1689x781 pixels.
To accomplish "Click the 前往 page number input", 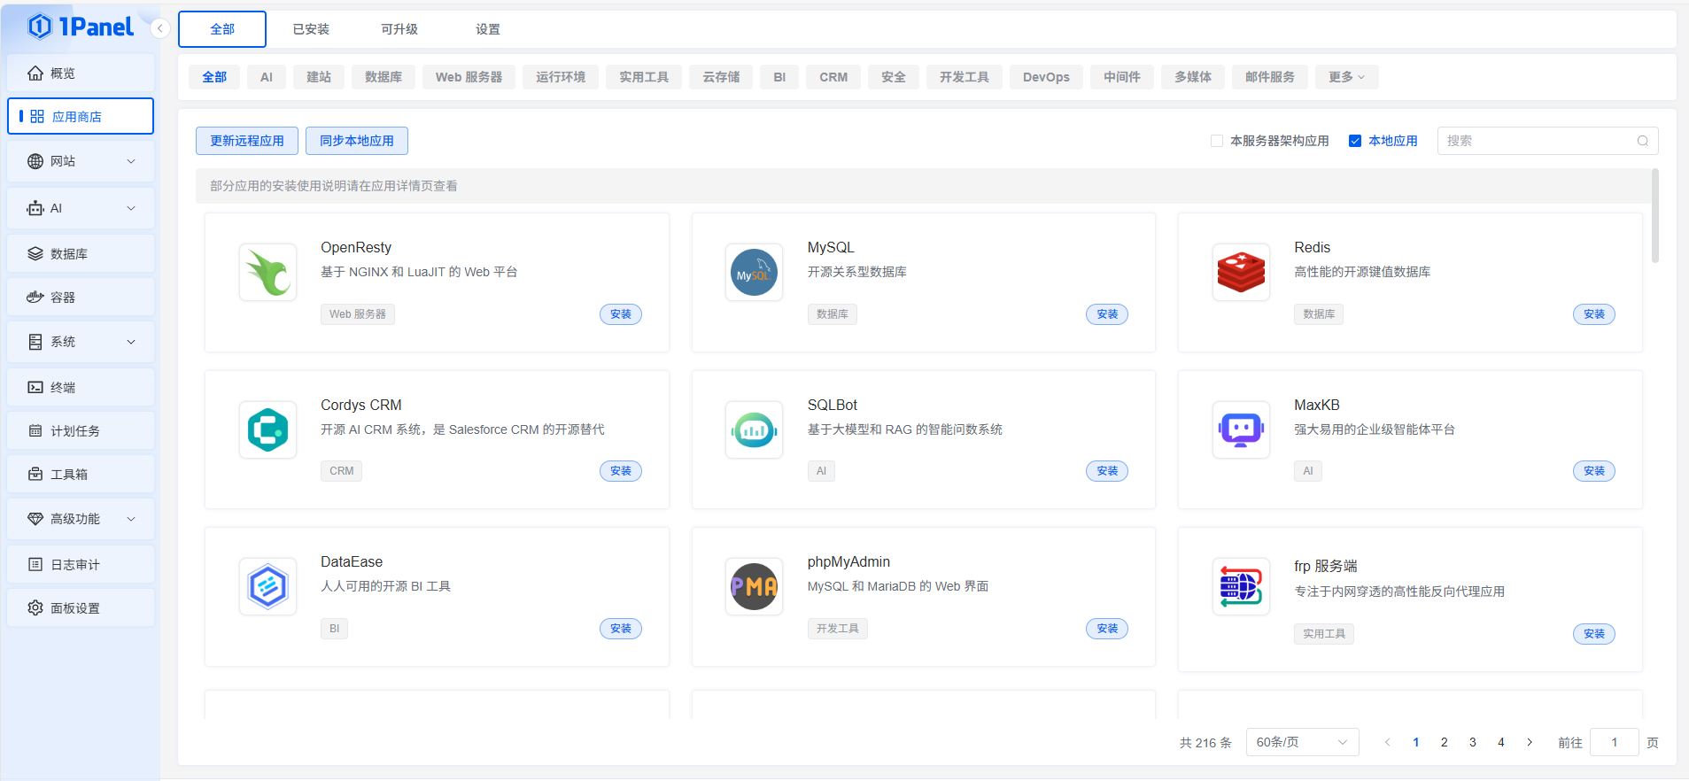I will pyautogui.click(x=1614, y=742).
